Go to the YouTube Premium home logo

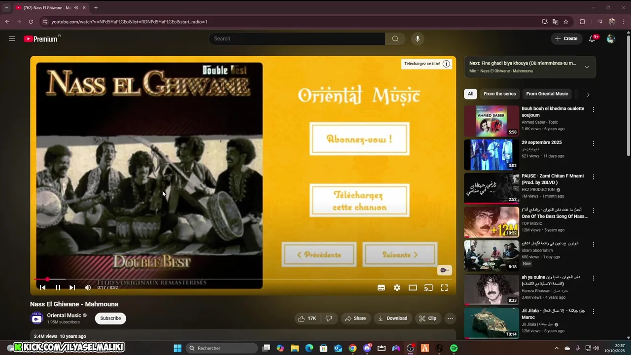[41, 38]
